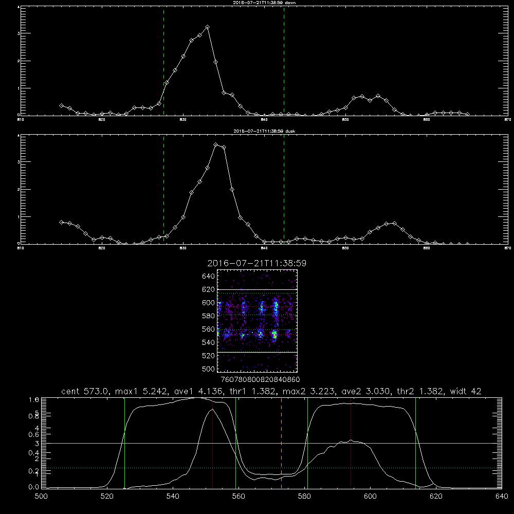Click the green dashed line near 842 in dusk plot

point(284,189)
